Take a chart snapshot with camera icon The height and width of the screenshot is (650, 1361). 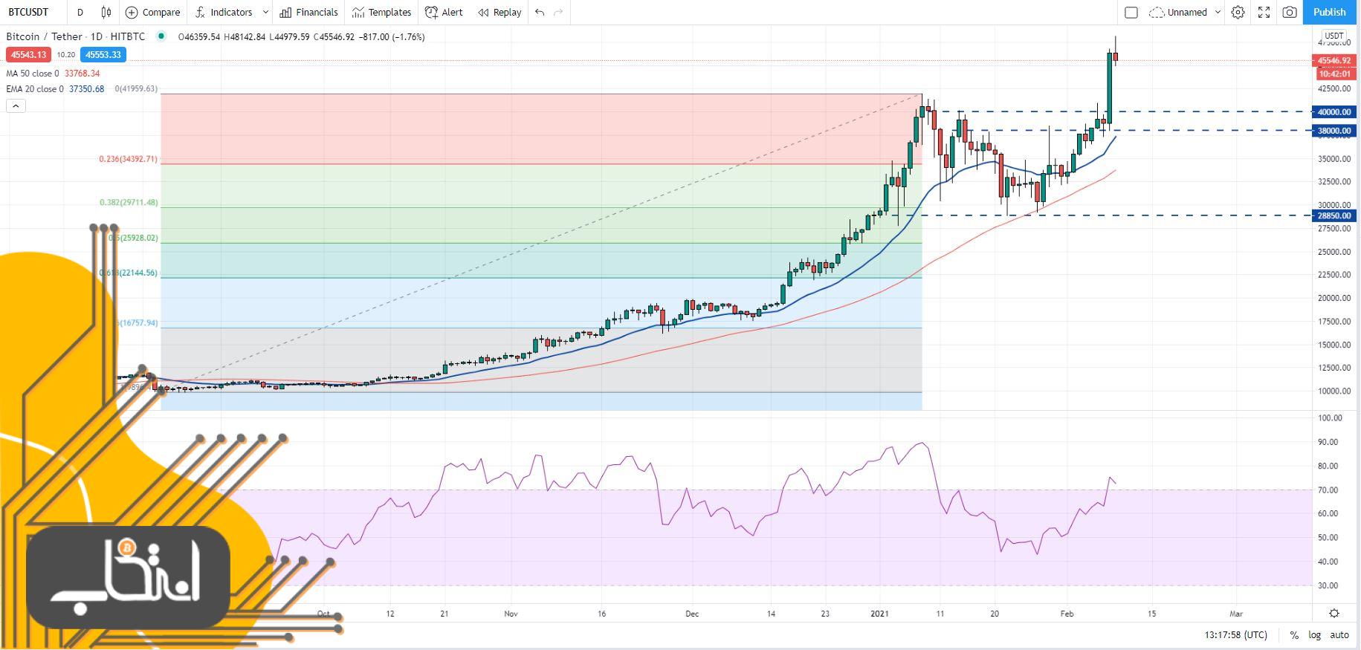(x=1290, y=12)
